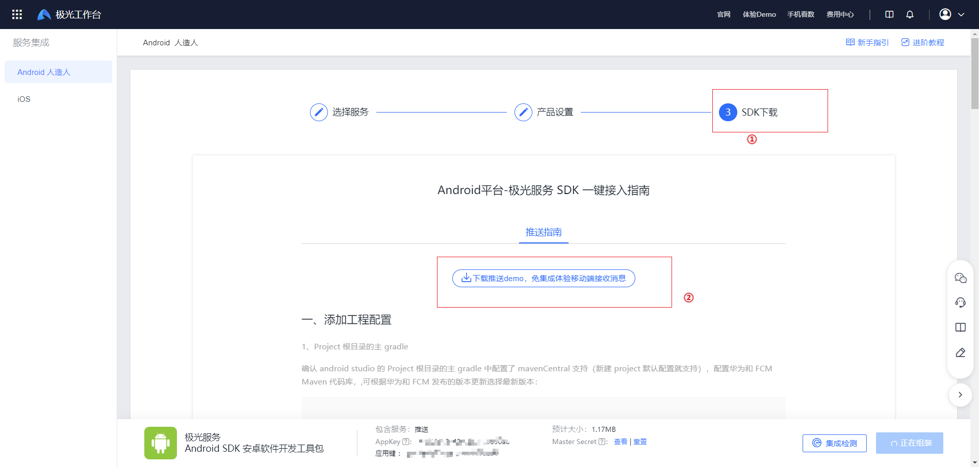Click the Master Secret help question mark
This screenshot has width=979, height=467.
[x=602, y=442]
